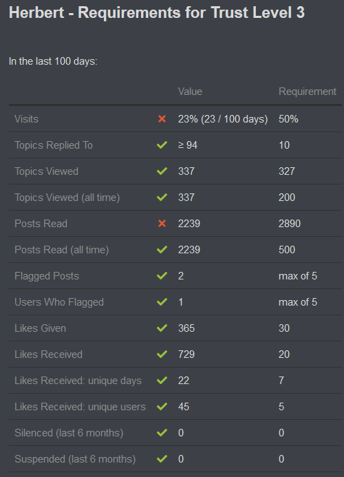The image size is (344, 477).
Task: Click the red X icon next to Posts Read
Action: pyautogui.click(x=162, y=224)
